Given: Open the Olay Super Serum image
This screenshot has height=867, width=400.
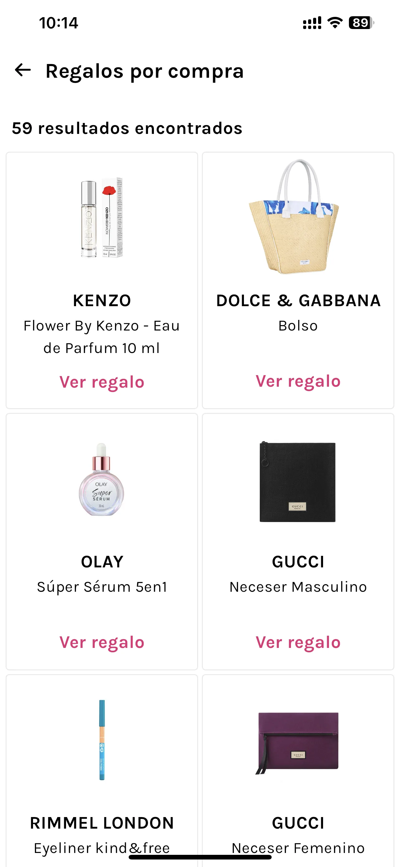Looking at the screenshot, I should tap(102, 479).
